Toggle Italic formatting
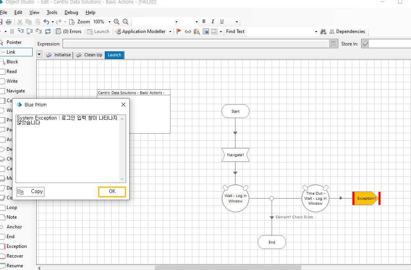Viewport: 411px width, 270px height. [213, 21]
